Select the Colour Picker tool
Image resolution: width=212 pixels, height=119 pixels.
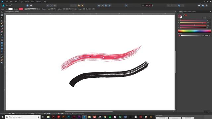[2, 57]
